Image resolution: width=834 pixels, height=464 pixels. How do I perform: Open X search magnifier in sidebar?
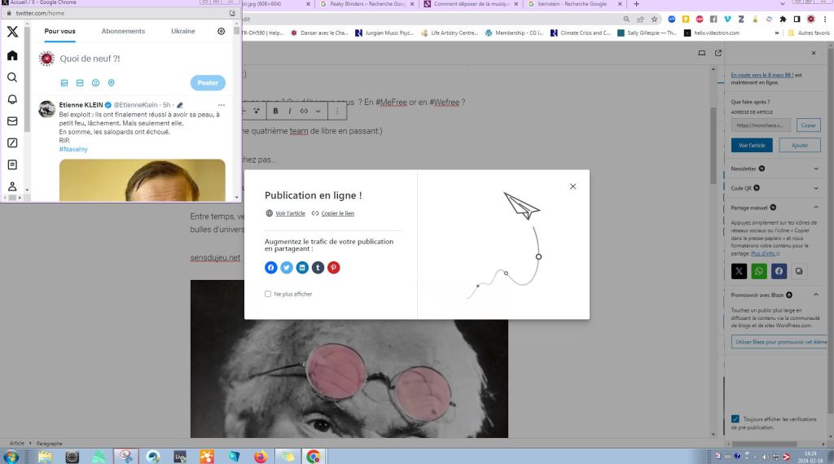point(12,77)
